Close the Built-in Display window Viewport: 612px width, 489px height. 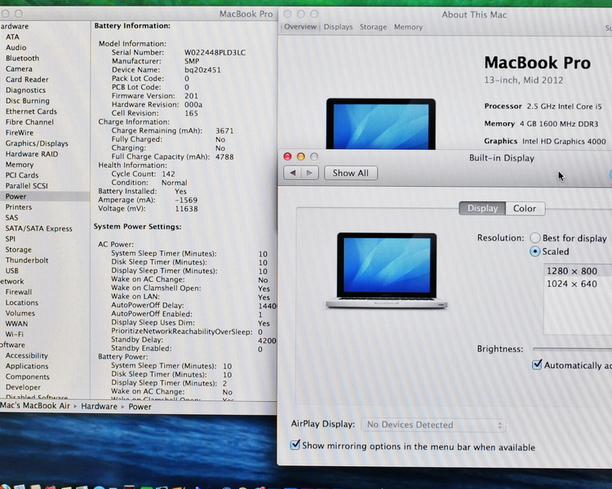[288, 156]
